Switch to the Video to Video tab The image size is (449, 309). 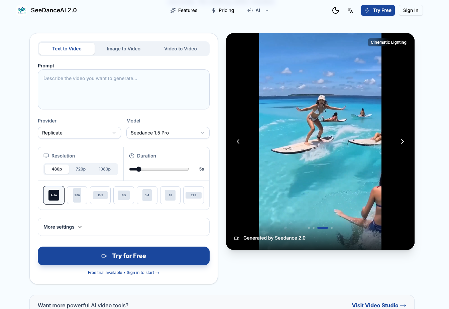pos(180,48)
